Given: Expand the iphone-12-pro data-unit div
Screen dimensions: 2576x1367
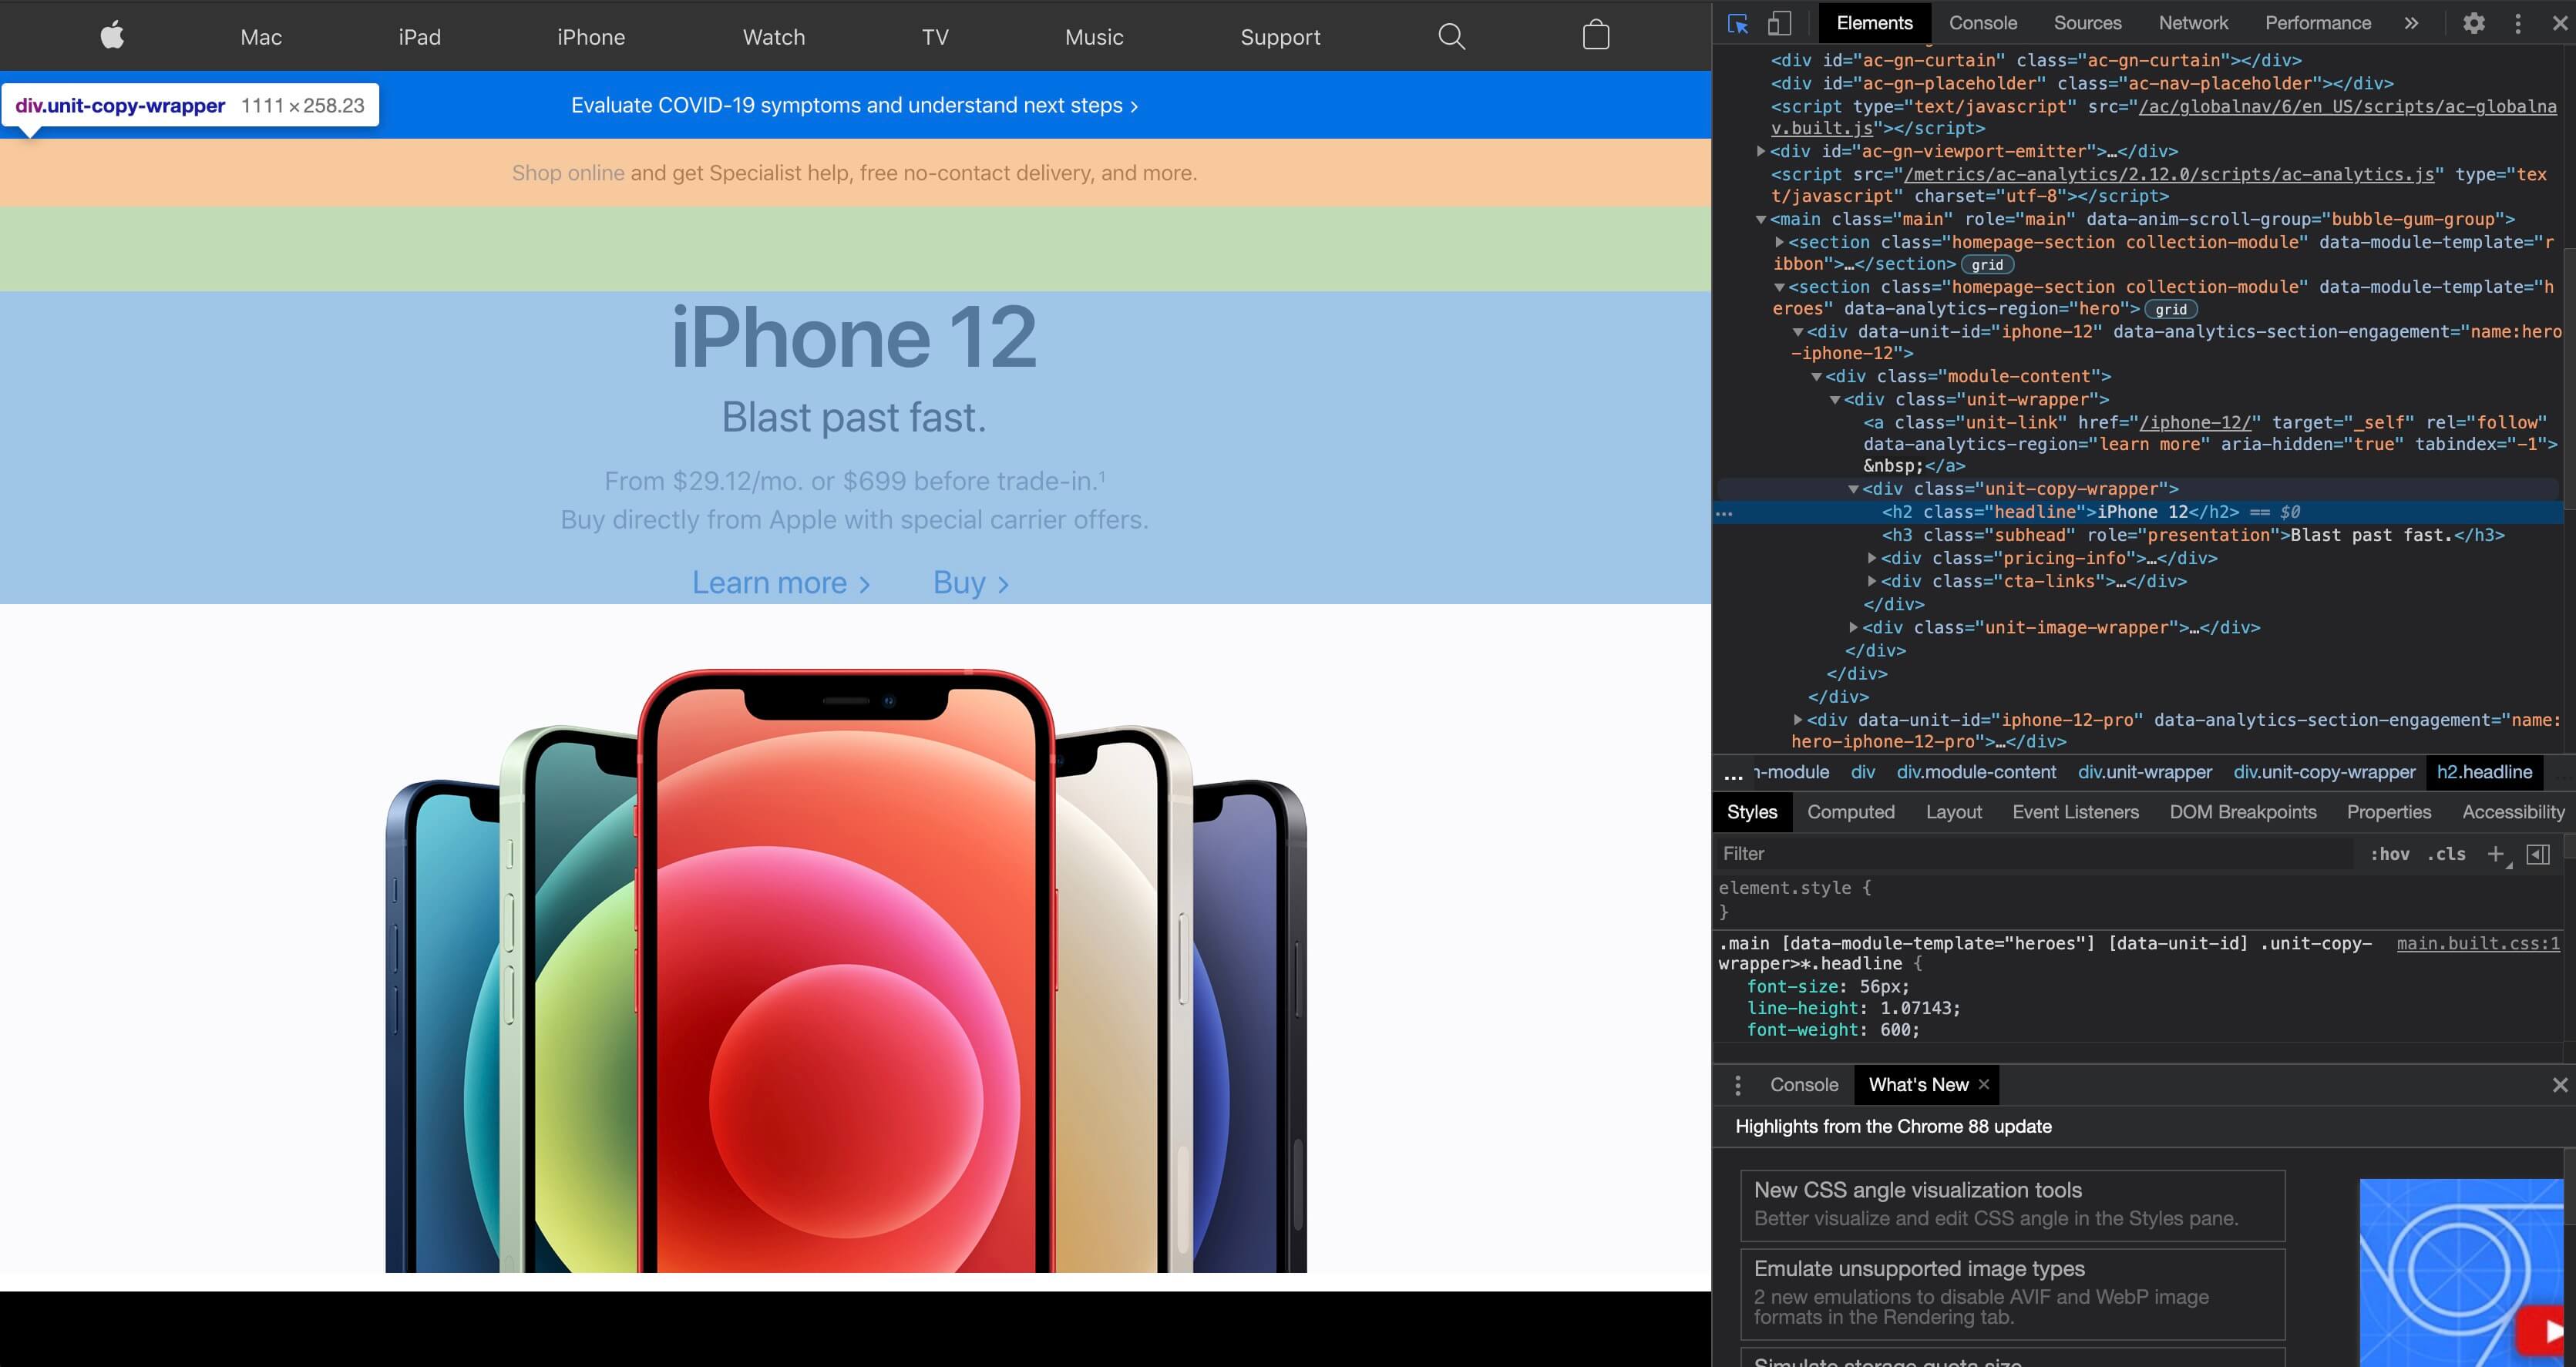Looking at the screenshot, I should pyautogui.click(x=1798, y=719).
